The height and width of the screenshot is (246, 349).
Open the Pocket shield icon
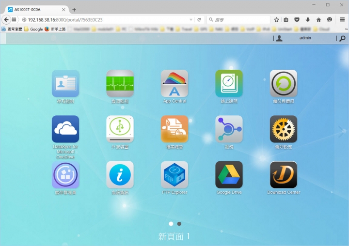pyautogui.click(x=297, y=20)
